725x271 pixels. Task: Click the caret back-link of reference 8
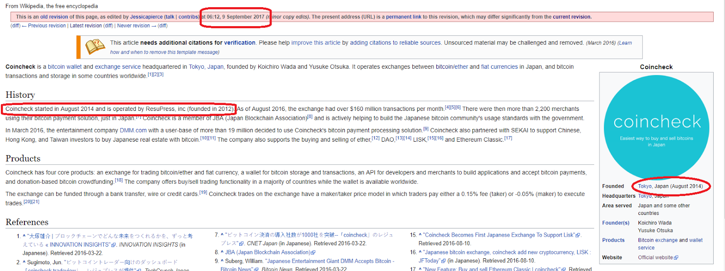click(x=222, y=252)
